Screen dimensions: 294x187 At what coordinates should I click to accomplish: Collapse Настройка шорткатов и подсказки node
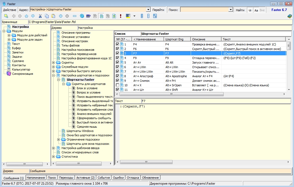pyautogui.click(x=54, y=75)
